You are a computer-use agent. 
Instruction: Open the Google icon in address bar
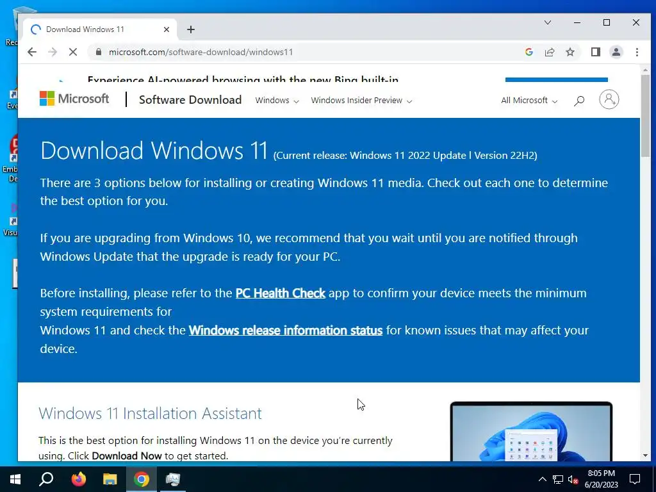tap(529, 52)
